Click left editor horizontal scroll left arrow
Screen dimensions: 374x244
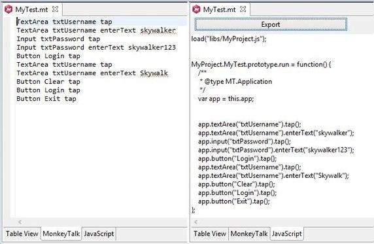(x=20, y=222)
